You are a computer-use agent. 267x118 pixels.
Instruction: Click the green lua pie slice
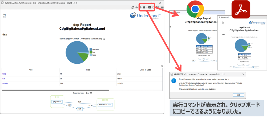(84, 57)
